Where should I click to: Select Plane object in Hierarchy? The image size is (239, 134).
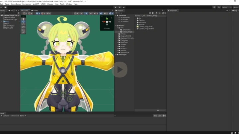[7, 24]
